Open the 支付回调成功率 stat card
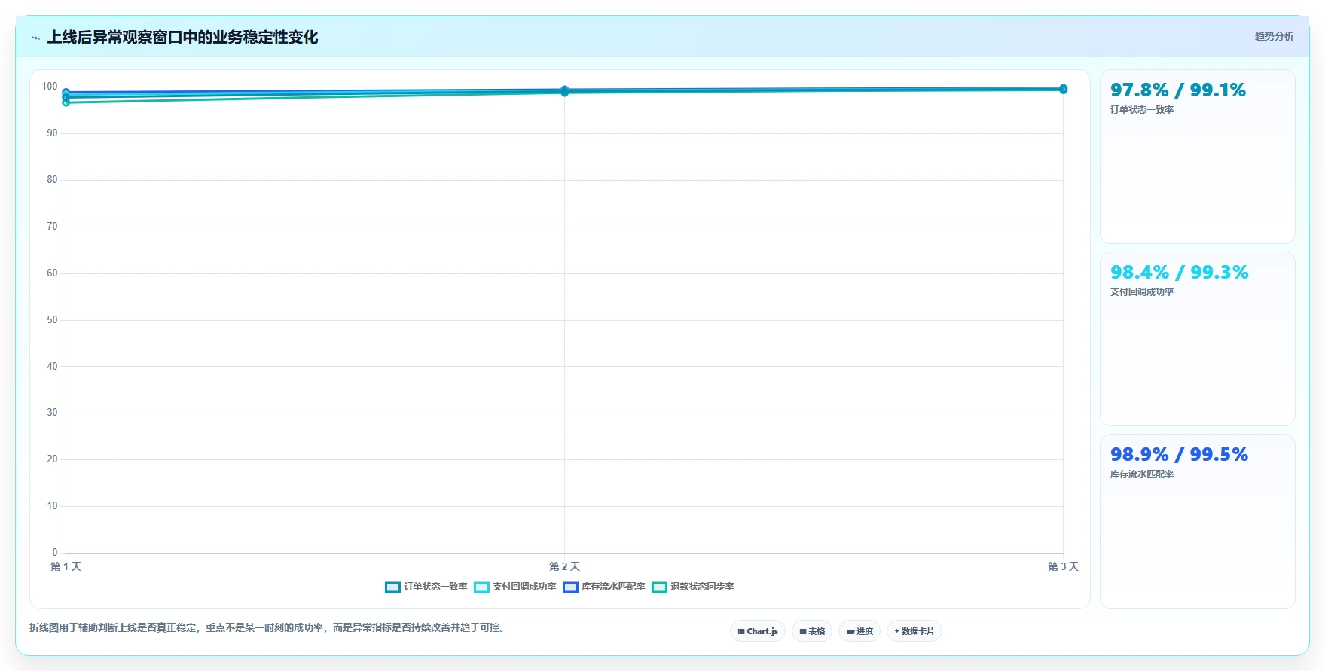This screenshot has height=671, width=1325. [x=1198, y=339]
